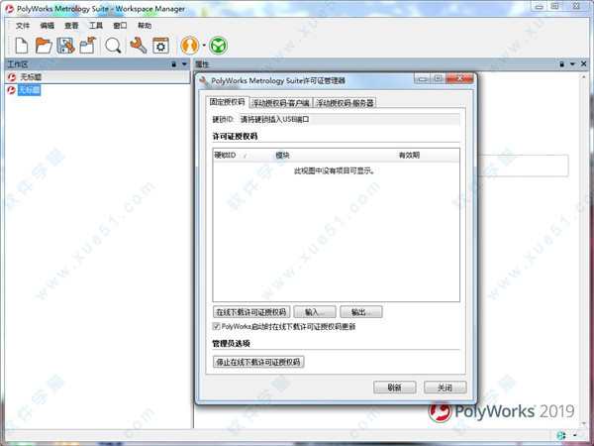Open status bar dropdown arrow at bottom right
The width and height of the screenshot is (594, 446).
(574, 435)
